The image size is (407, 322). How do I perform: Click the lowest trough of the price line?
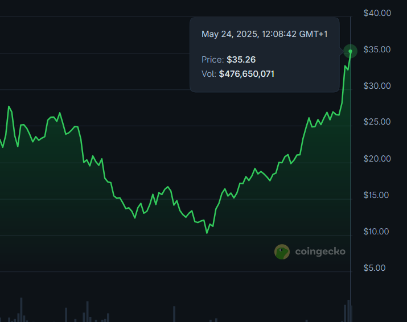pos(207,233)
